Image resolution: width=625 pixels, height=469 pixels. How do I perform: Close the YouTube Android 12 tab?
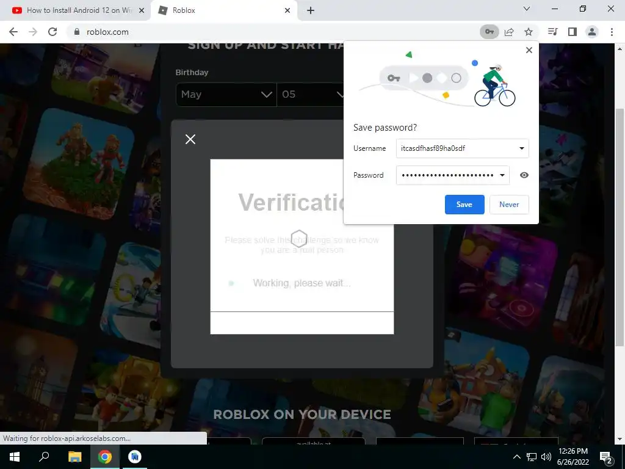(x=141, y=10)
